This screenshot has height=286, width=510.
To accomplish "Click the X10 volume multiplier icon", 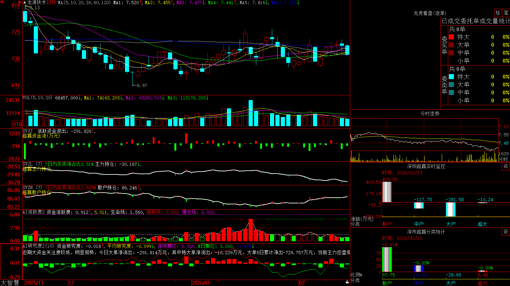I will coord(17,124).
